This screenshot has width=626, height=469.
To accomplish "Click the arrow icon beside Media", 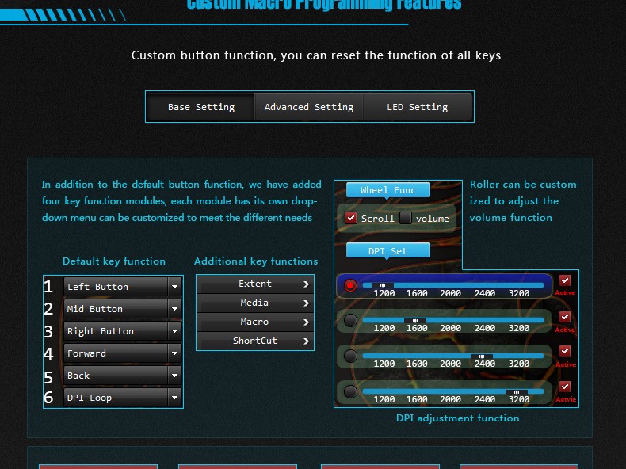I will [x=306, y=303].
